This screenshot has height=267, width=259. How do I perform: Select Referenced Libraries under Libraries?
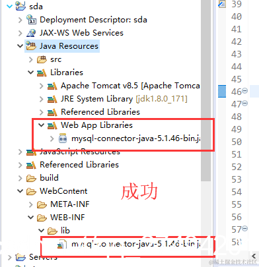[x=100, y=112]
